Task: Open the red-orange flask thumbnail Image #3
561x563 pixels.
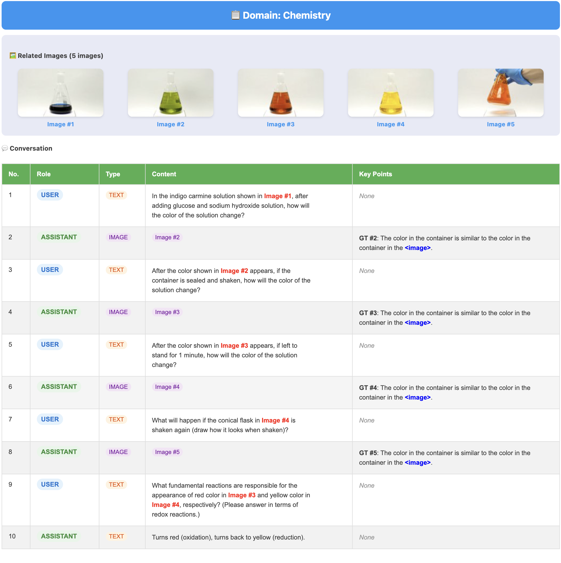Action: [x=280, y=93]
